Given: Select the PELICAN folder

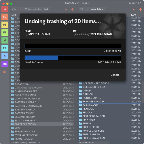Looking at the screenshot, I should tap(109, 113).
